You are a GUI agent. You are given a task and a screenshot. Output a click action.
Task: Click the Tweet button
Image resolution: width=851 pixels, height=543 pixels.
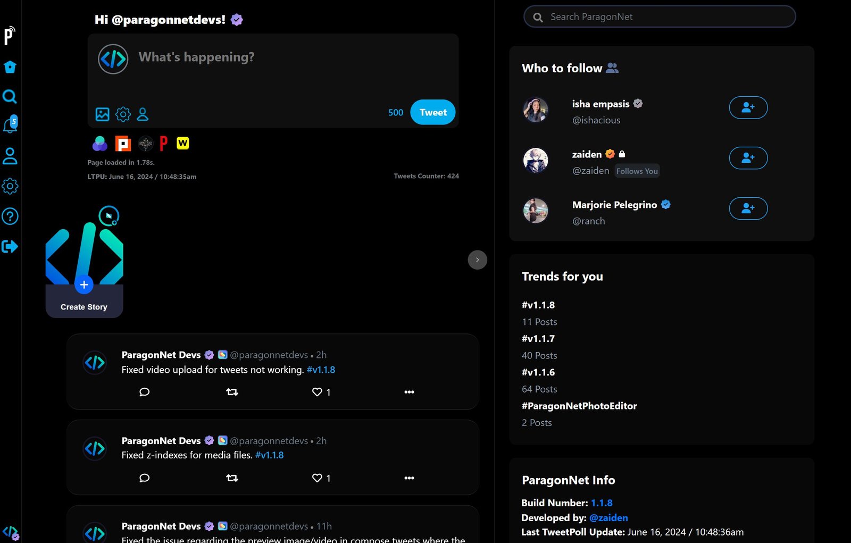tap(432, 112)
